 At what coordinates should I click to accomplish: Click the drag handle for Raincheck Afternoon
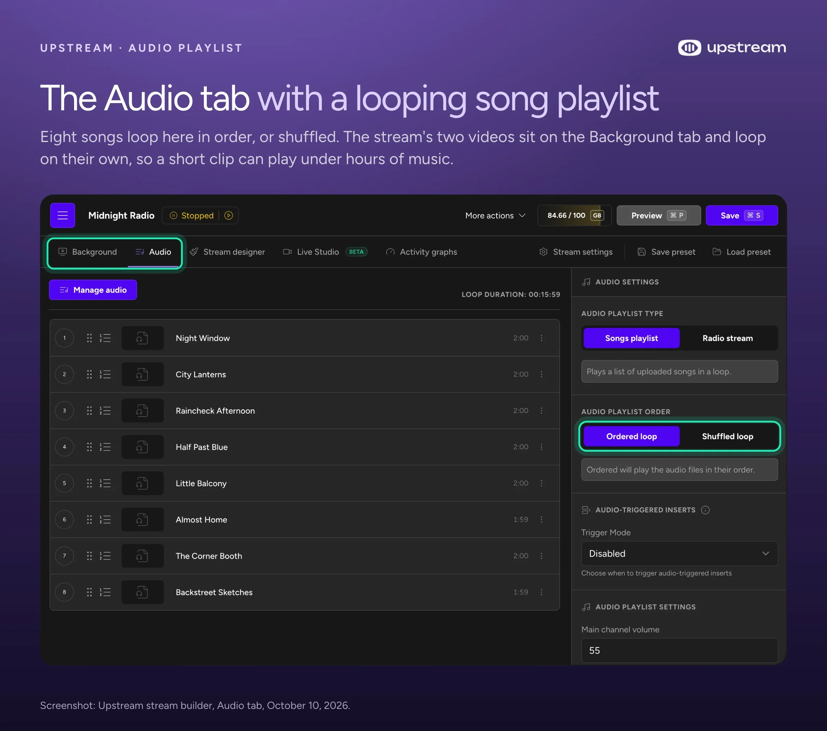(89, 410)
